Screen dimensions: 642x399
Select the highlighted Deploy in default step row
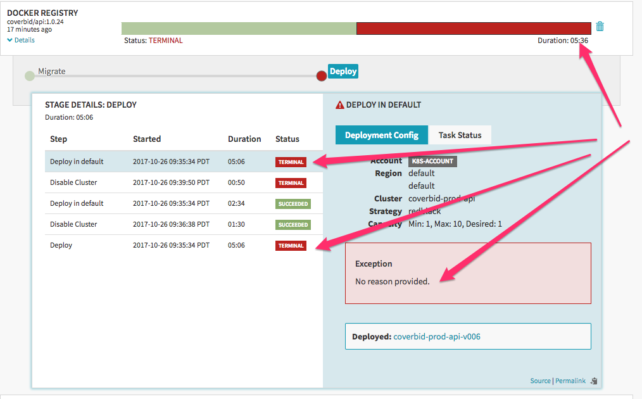(158, 161)
